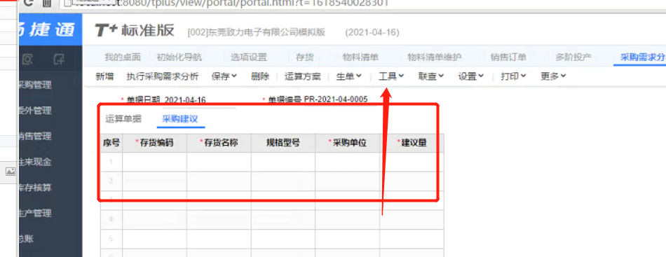Open 库存核算 in the sidebar
This screenshot has width=666, height=257.
pyautogui.click(x=35, y=188)
